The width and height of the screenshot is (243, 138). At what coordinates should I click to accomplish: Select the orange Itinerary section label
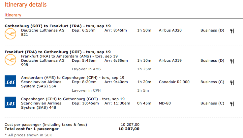(x=13, y=15)
